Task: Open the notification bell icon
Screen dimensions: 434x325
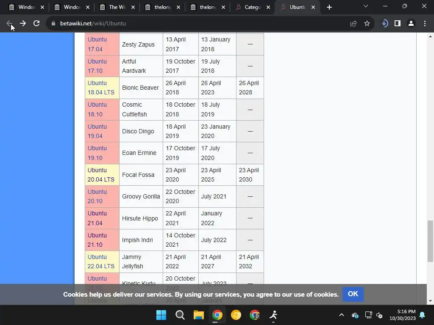Action: click(423, 315)
